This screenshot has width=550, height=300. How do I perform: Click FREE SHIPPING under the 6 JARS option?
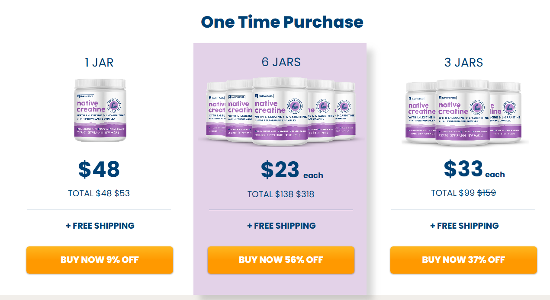click(281, 226)
